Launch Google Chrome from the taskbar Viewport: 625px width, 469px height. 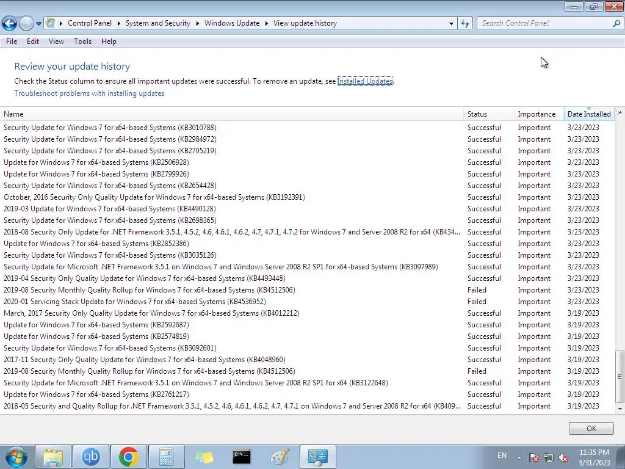[x=128, y=457]
